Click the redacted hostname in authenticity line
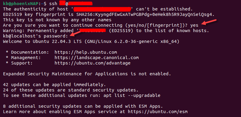Viewport: 241px width, 117px height. tap(102, 9)
